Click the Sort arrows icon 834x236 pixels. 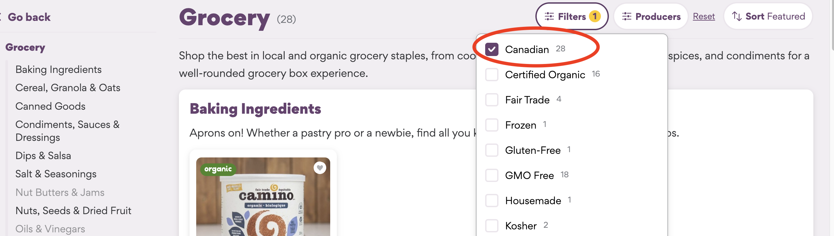(x=737, y=16)
